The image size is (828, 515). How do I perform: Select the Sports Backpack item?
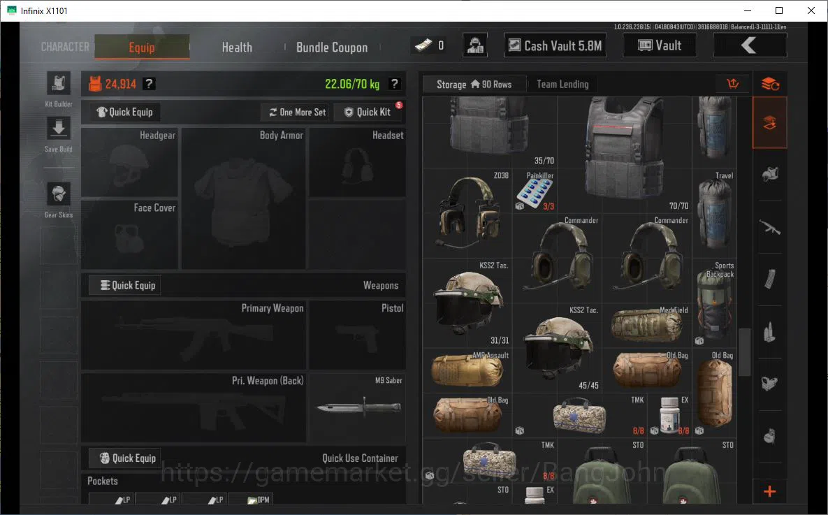[715, 303]
